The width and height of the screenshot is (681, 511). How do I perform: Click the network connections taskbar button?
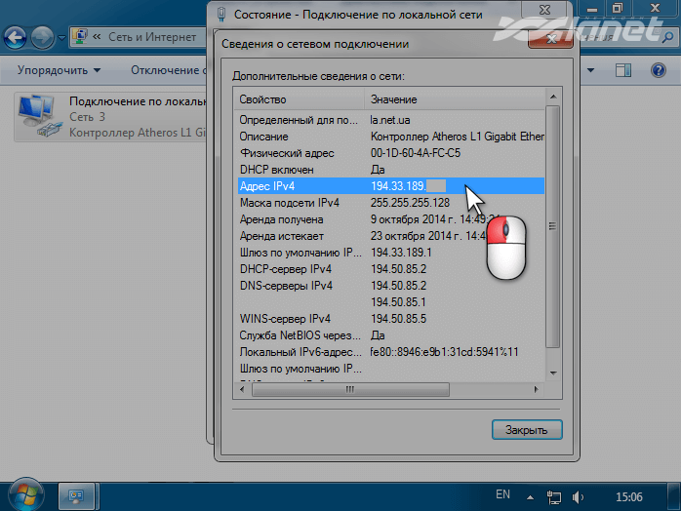(x=76, y=495)
